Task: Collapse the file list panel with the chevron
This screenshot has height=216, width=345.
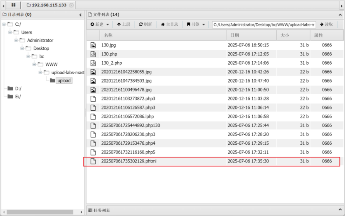Action: pyautogui.click(x=340, y=15)
